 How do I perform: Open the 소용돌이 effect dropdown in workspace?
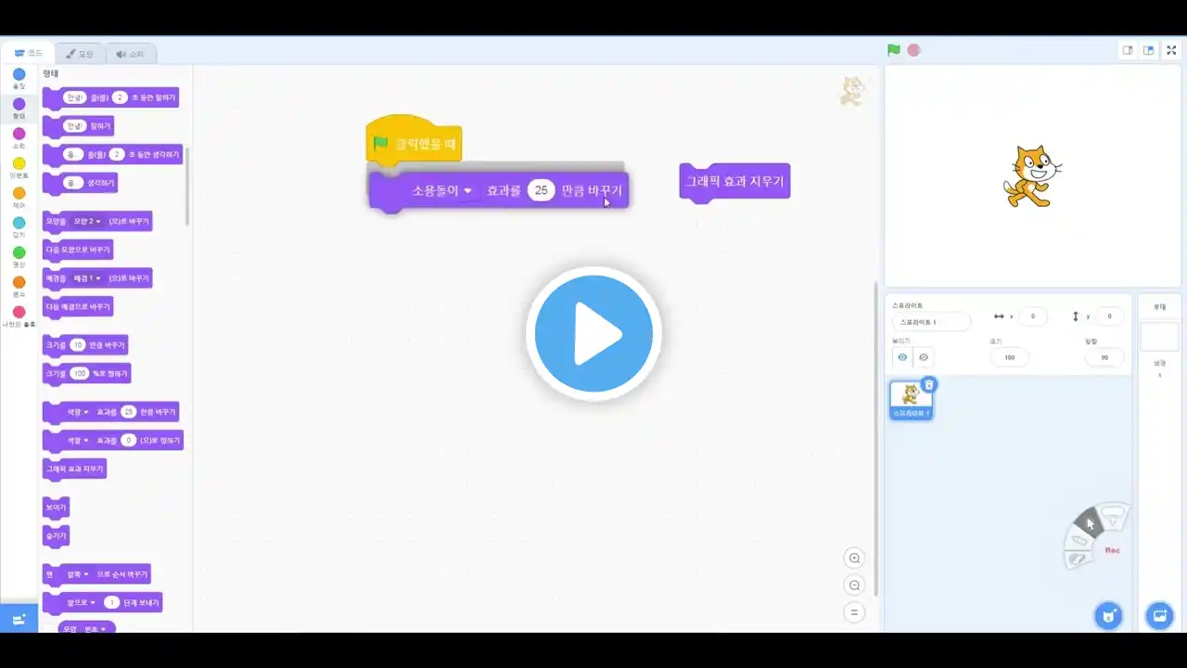point(442,190)
